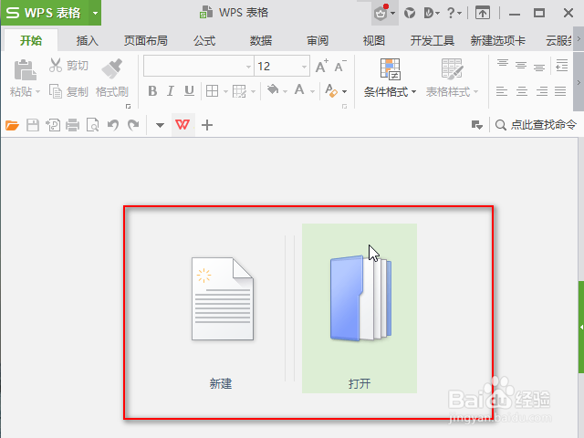
Task: Click the crown user account icon
Action: 381,13
